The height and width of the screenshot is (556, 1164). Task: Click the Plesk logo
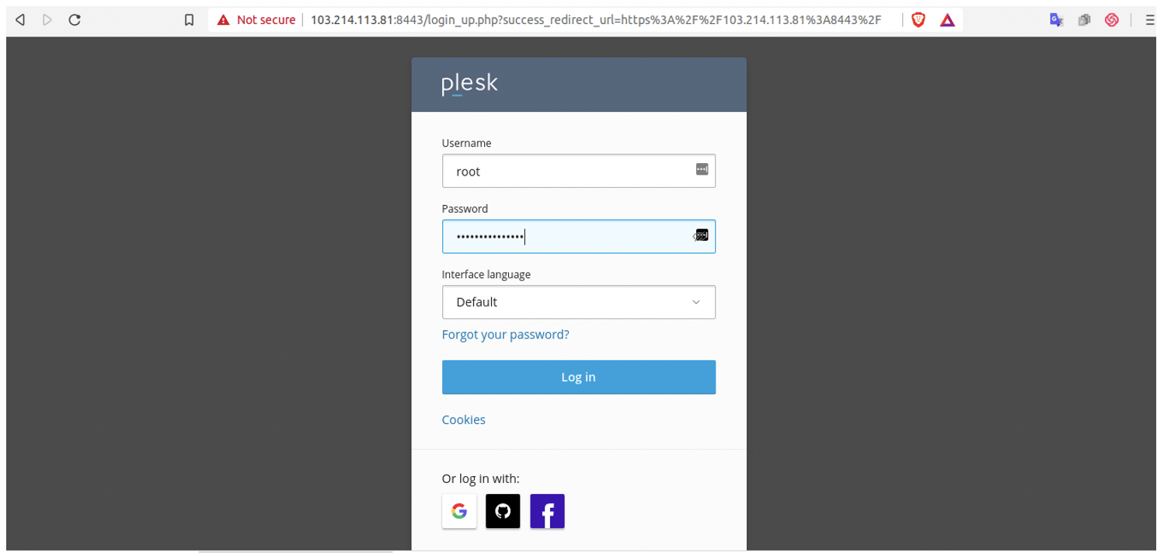(469, 83)
